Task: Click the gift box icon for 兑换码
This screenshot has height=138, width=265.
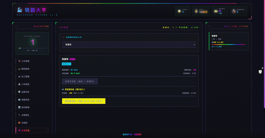Action: 19,123
